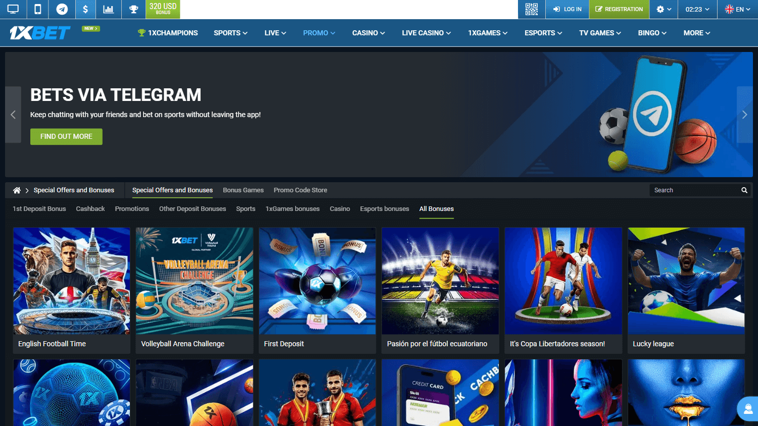Open Lucky league promo card

tap(686, 290)
